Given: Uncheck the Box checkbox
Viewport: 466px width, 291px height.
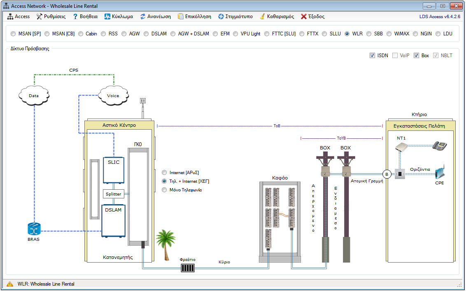Looking at the screenshot, I should click(x=416, y=56).
